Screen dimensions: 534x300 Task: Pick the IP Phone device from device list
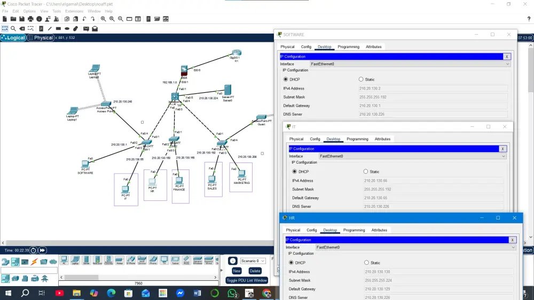tap(131, 260)
